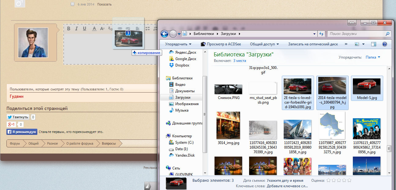Click Добавьте ключевое слово field
The image size is (396, 190).
pyautogui.click(x=287, y=186)
